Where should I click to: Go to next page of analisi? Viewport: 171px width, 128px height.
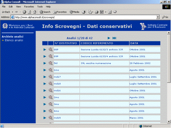[109, 38]
